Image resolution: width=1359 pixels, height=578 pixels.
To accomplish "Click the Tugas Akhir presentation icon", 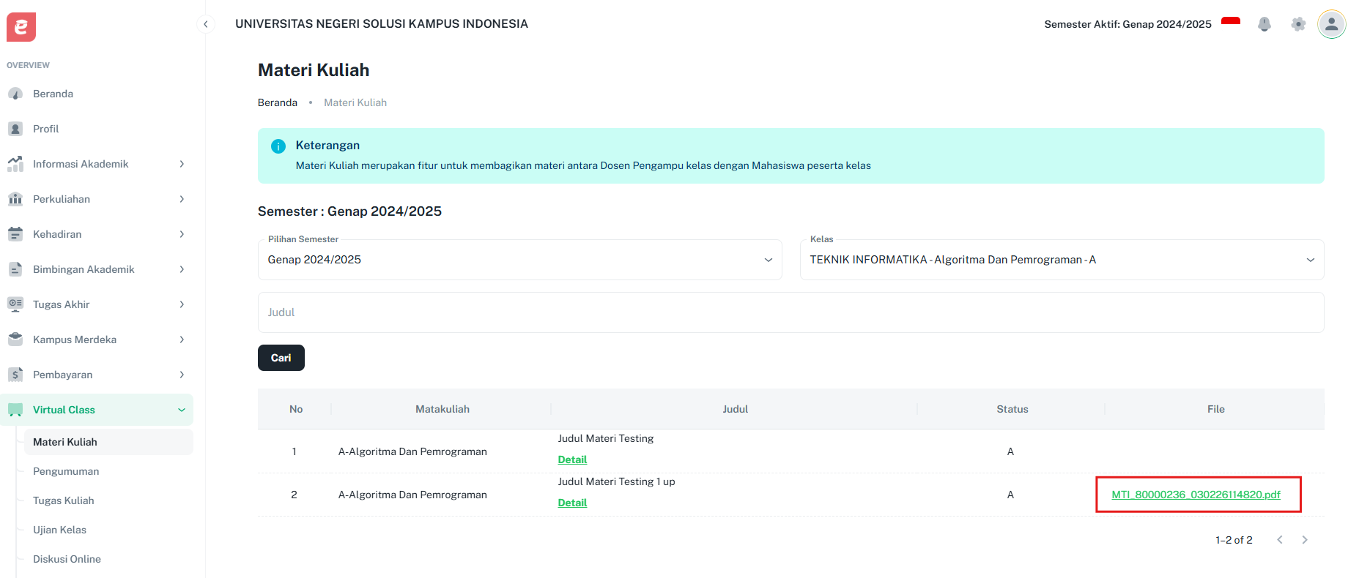I will pyautogui.click(x=15, y=304).
